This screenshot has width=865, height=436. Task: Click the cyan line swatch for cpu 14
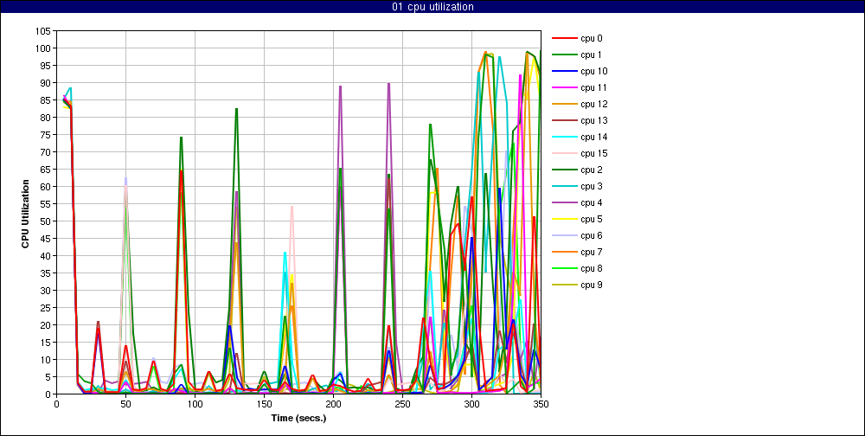tap(564, 137)
